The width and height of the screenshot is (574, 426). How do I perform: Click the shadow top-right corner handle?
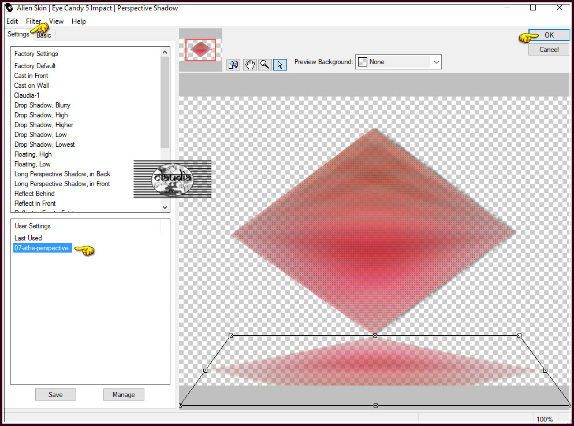click(519, 335)
